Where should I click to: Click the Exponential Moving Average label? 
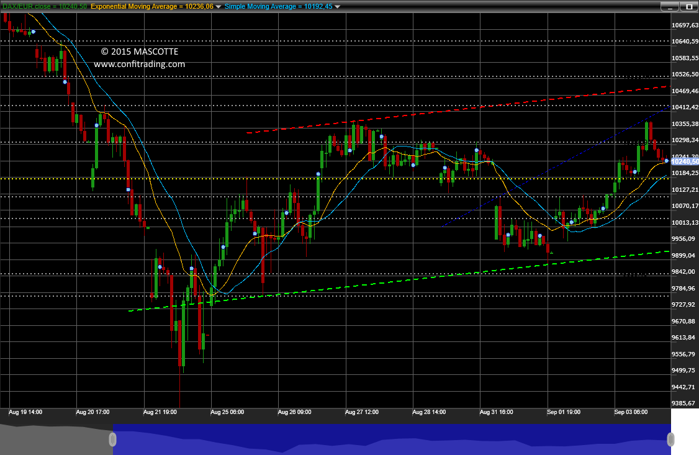[152, 6]
